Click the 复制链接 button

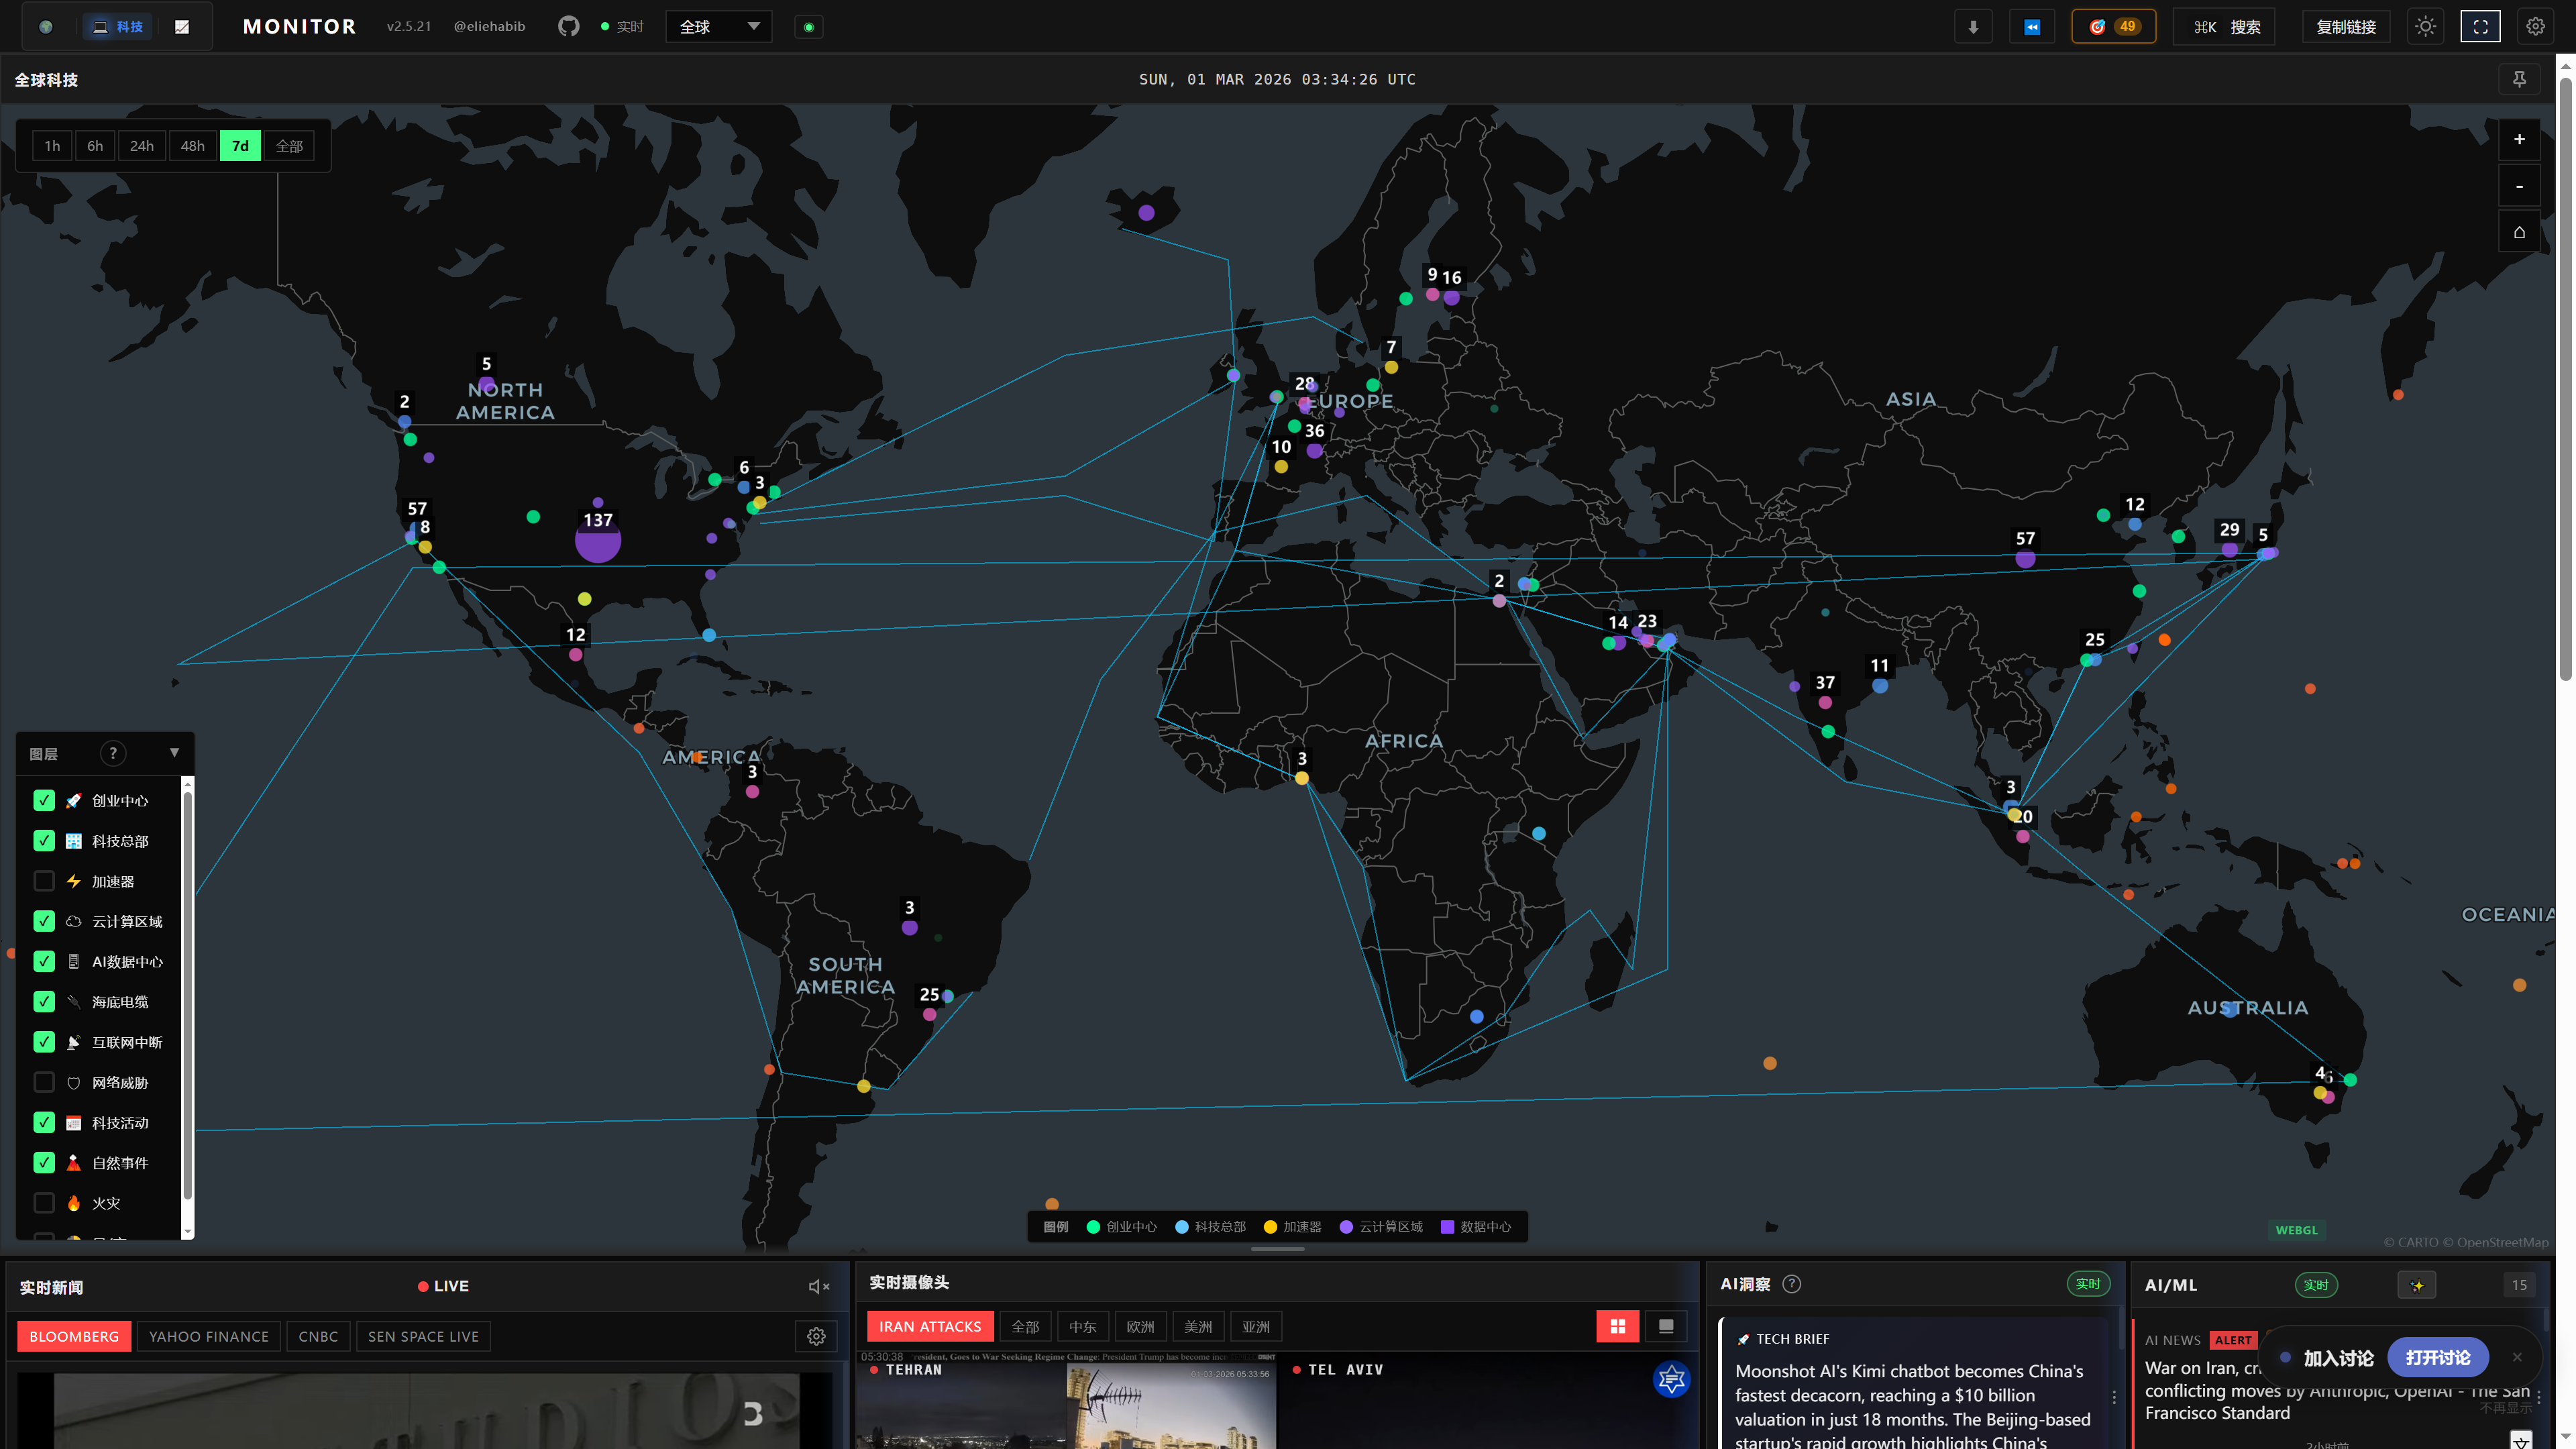pos(2345,27)
